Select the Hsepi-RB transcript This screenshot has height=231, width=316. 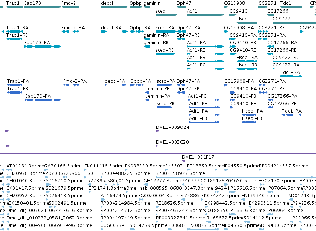(247, 69)
